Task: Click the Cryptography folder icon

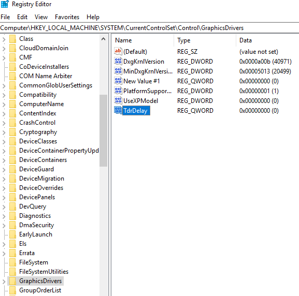Action: 13,132
